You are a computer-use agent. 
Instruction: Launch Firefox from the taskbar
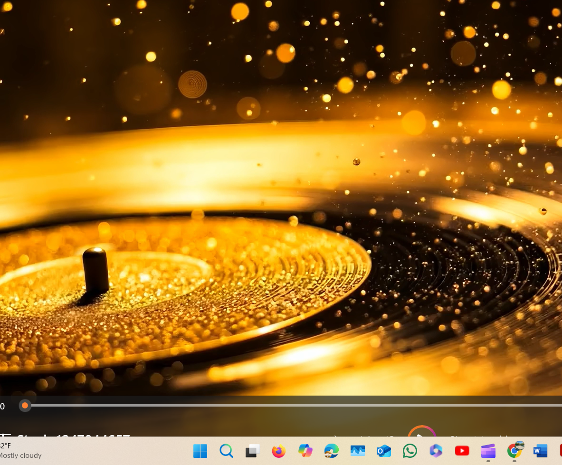(x=279, y=451)
